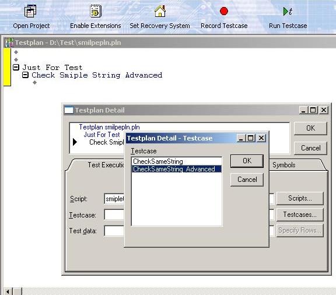
Task: Click Cancel in the Testplan Detail window
Action: coord(310,148)
